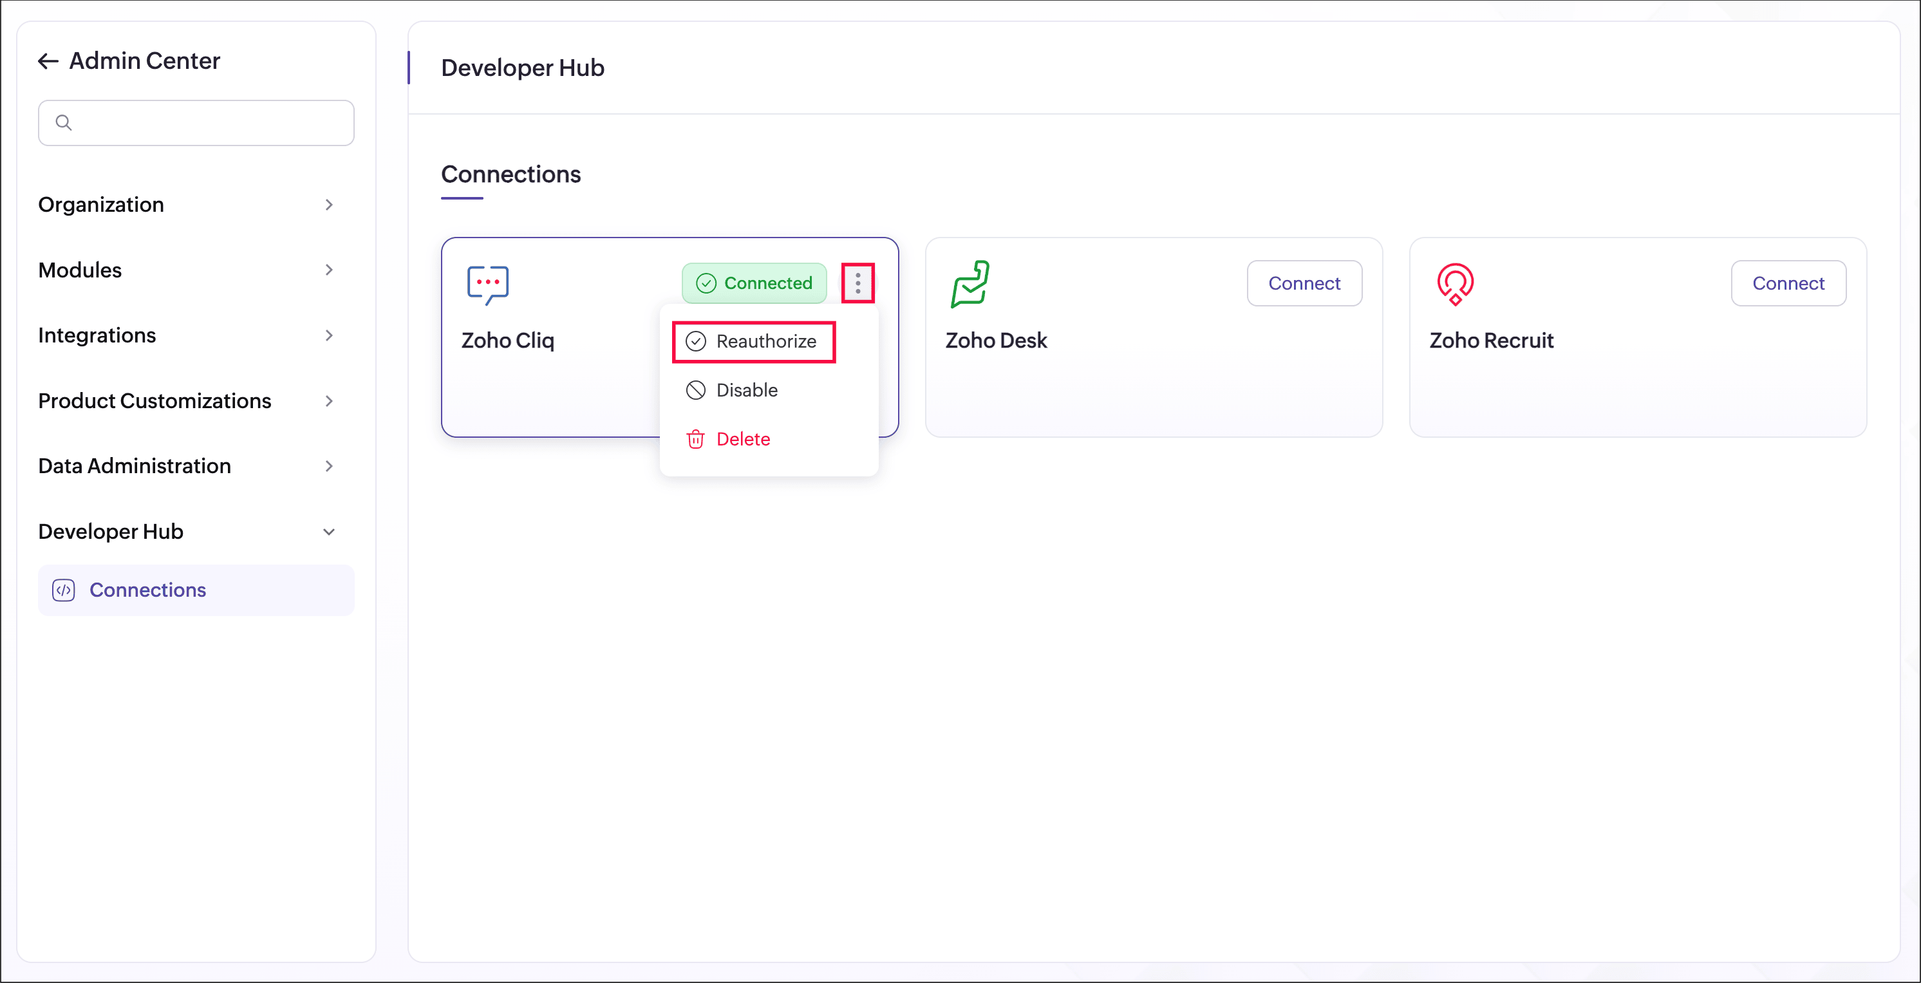Click the green check icon in Connected badge

point(706,283)
